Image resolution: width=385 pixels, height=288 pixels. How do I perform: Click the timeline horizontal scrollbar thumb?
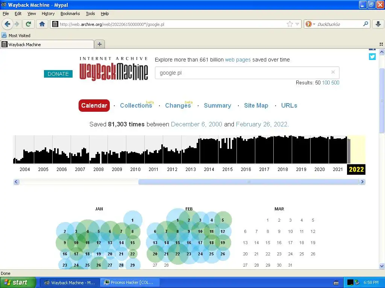tap(249, 182)
